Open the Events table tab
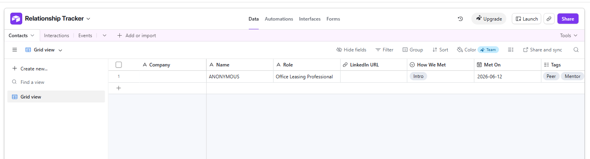Screen dimensions: 590x159 (85, 35)
